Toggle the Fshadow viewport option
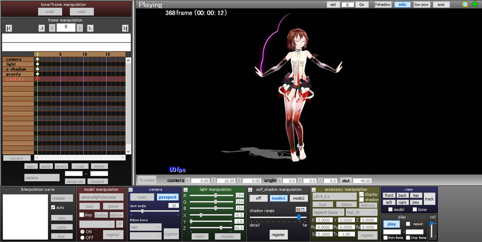The width and height of the screenshot is (482, 242). [x=383, y=5]
